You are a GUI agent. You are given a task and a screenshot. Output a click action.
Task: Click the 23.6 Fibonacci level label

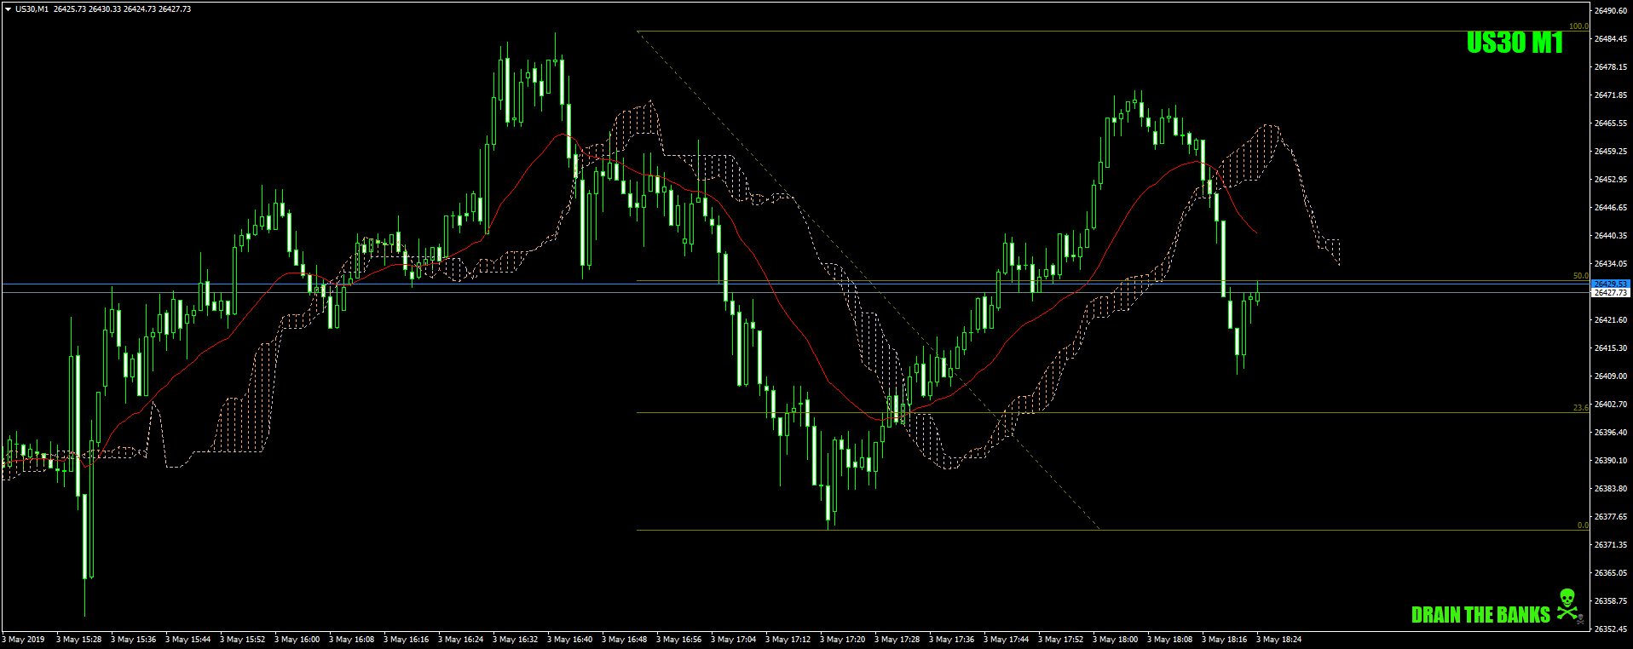pyautogui.click(x=1580, y=408)
